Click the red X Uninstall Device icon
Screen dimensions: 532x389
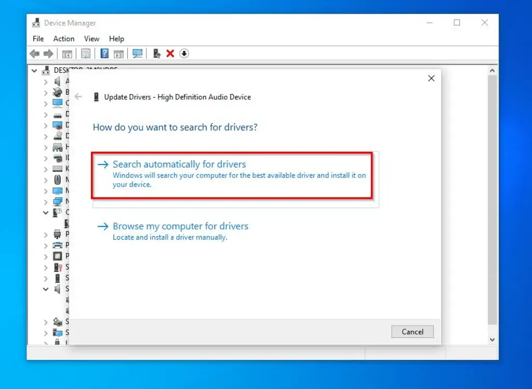tap(170, 54)
